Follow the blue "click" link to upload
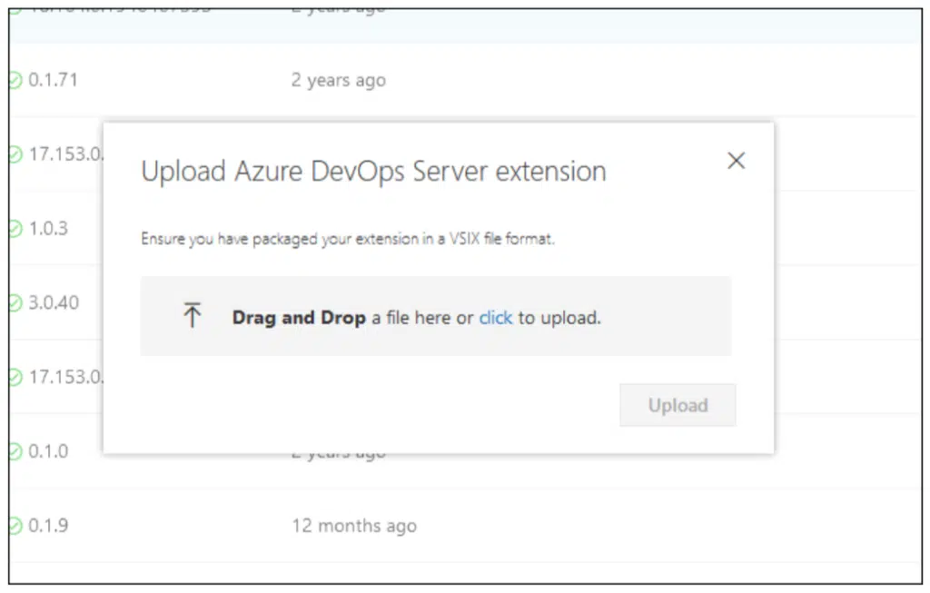 click(496, 318)
